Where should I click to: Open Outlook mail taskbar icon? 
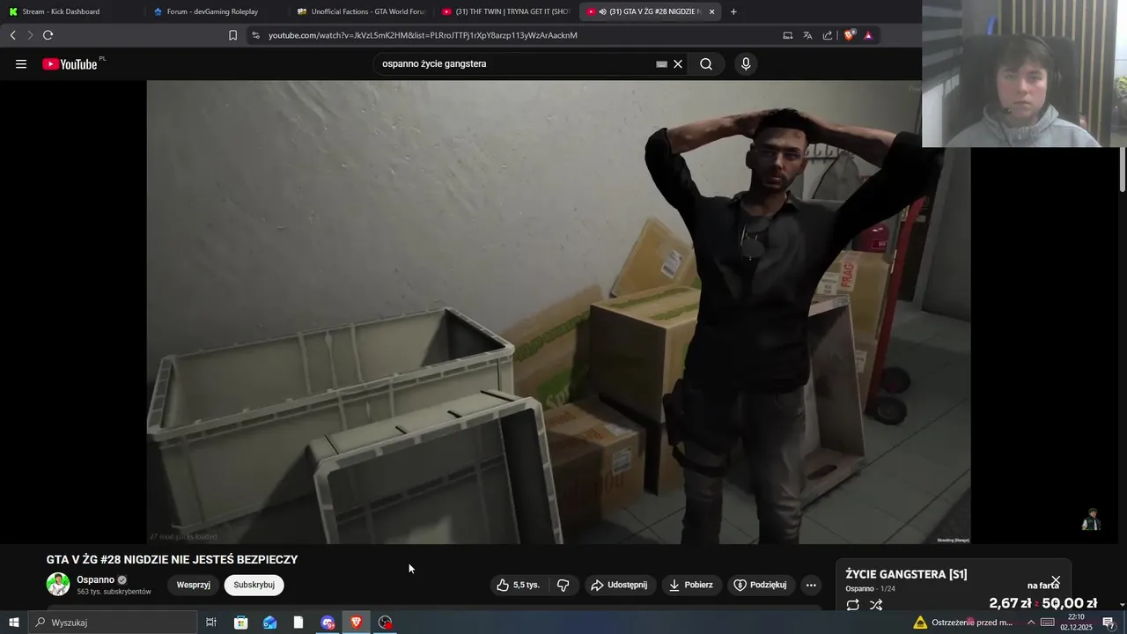tap(269, 623)
